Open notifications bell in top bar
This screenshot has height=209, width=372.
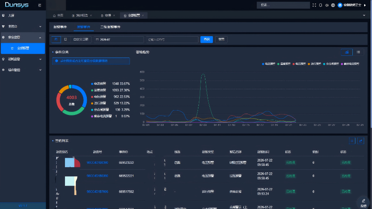point(321,5)
